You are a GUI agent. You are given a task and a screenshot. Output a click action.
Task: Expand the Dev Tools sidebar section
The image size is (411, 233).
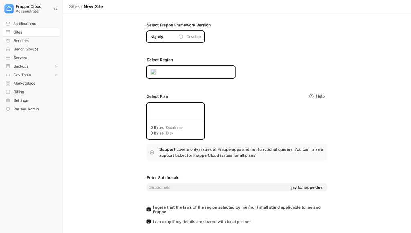click(x=55, y=75)
